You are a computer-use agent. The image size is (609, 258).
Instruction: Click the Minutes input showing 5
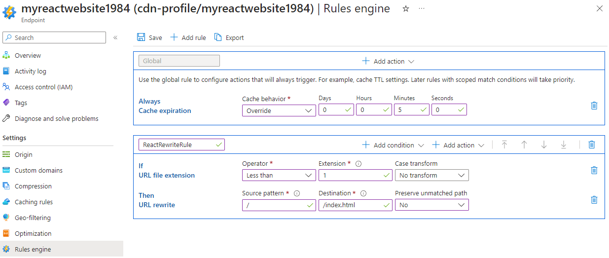click(x=412, y=110)
